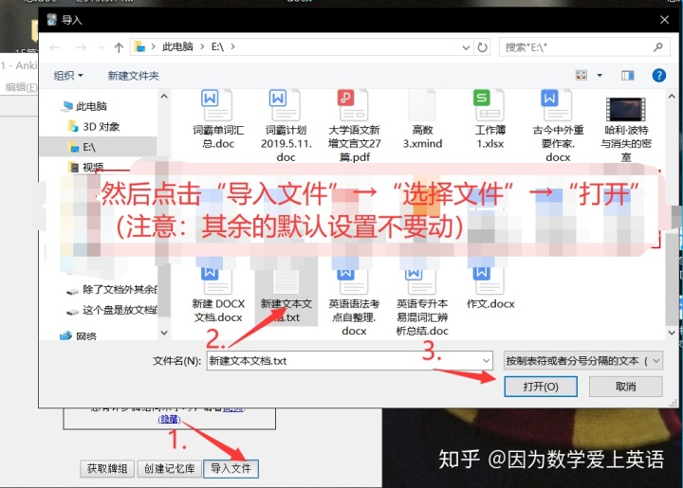Screen dimensions: 683x488
Task: Select file 词霸单词汇总.doc
Action: 218,119
